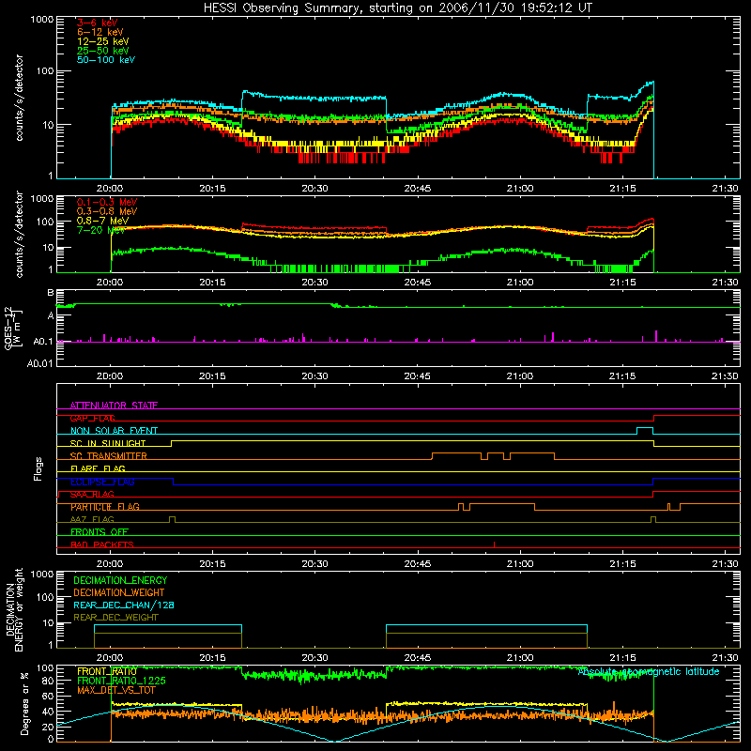Click 21:30 tick under decimation plot
This screenshot has height=751, width=751.
coord(725,658)
